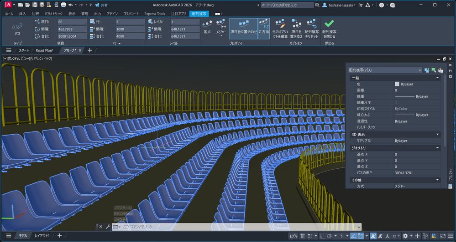The width and height of the screenshot is (456, 242).
Task: Click the workspace switching gear icon
Action: [405, 236]
